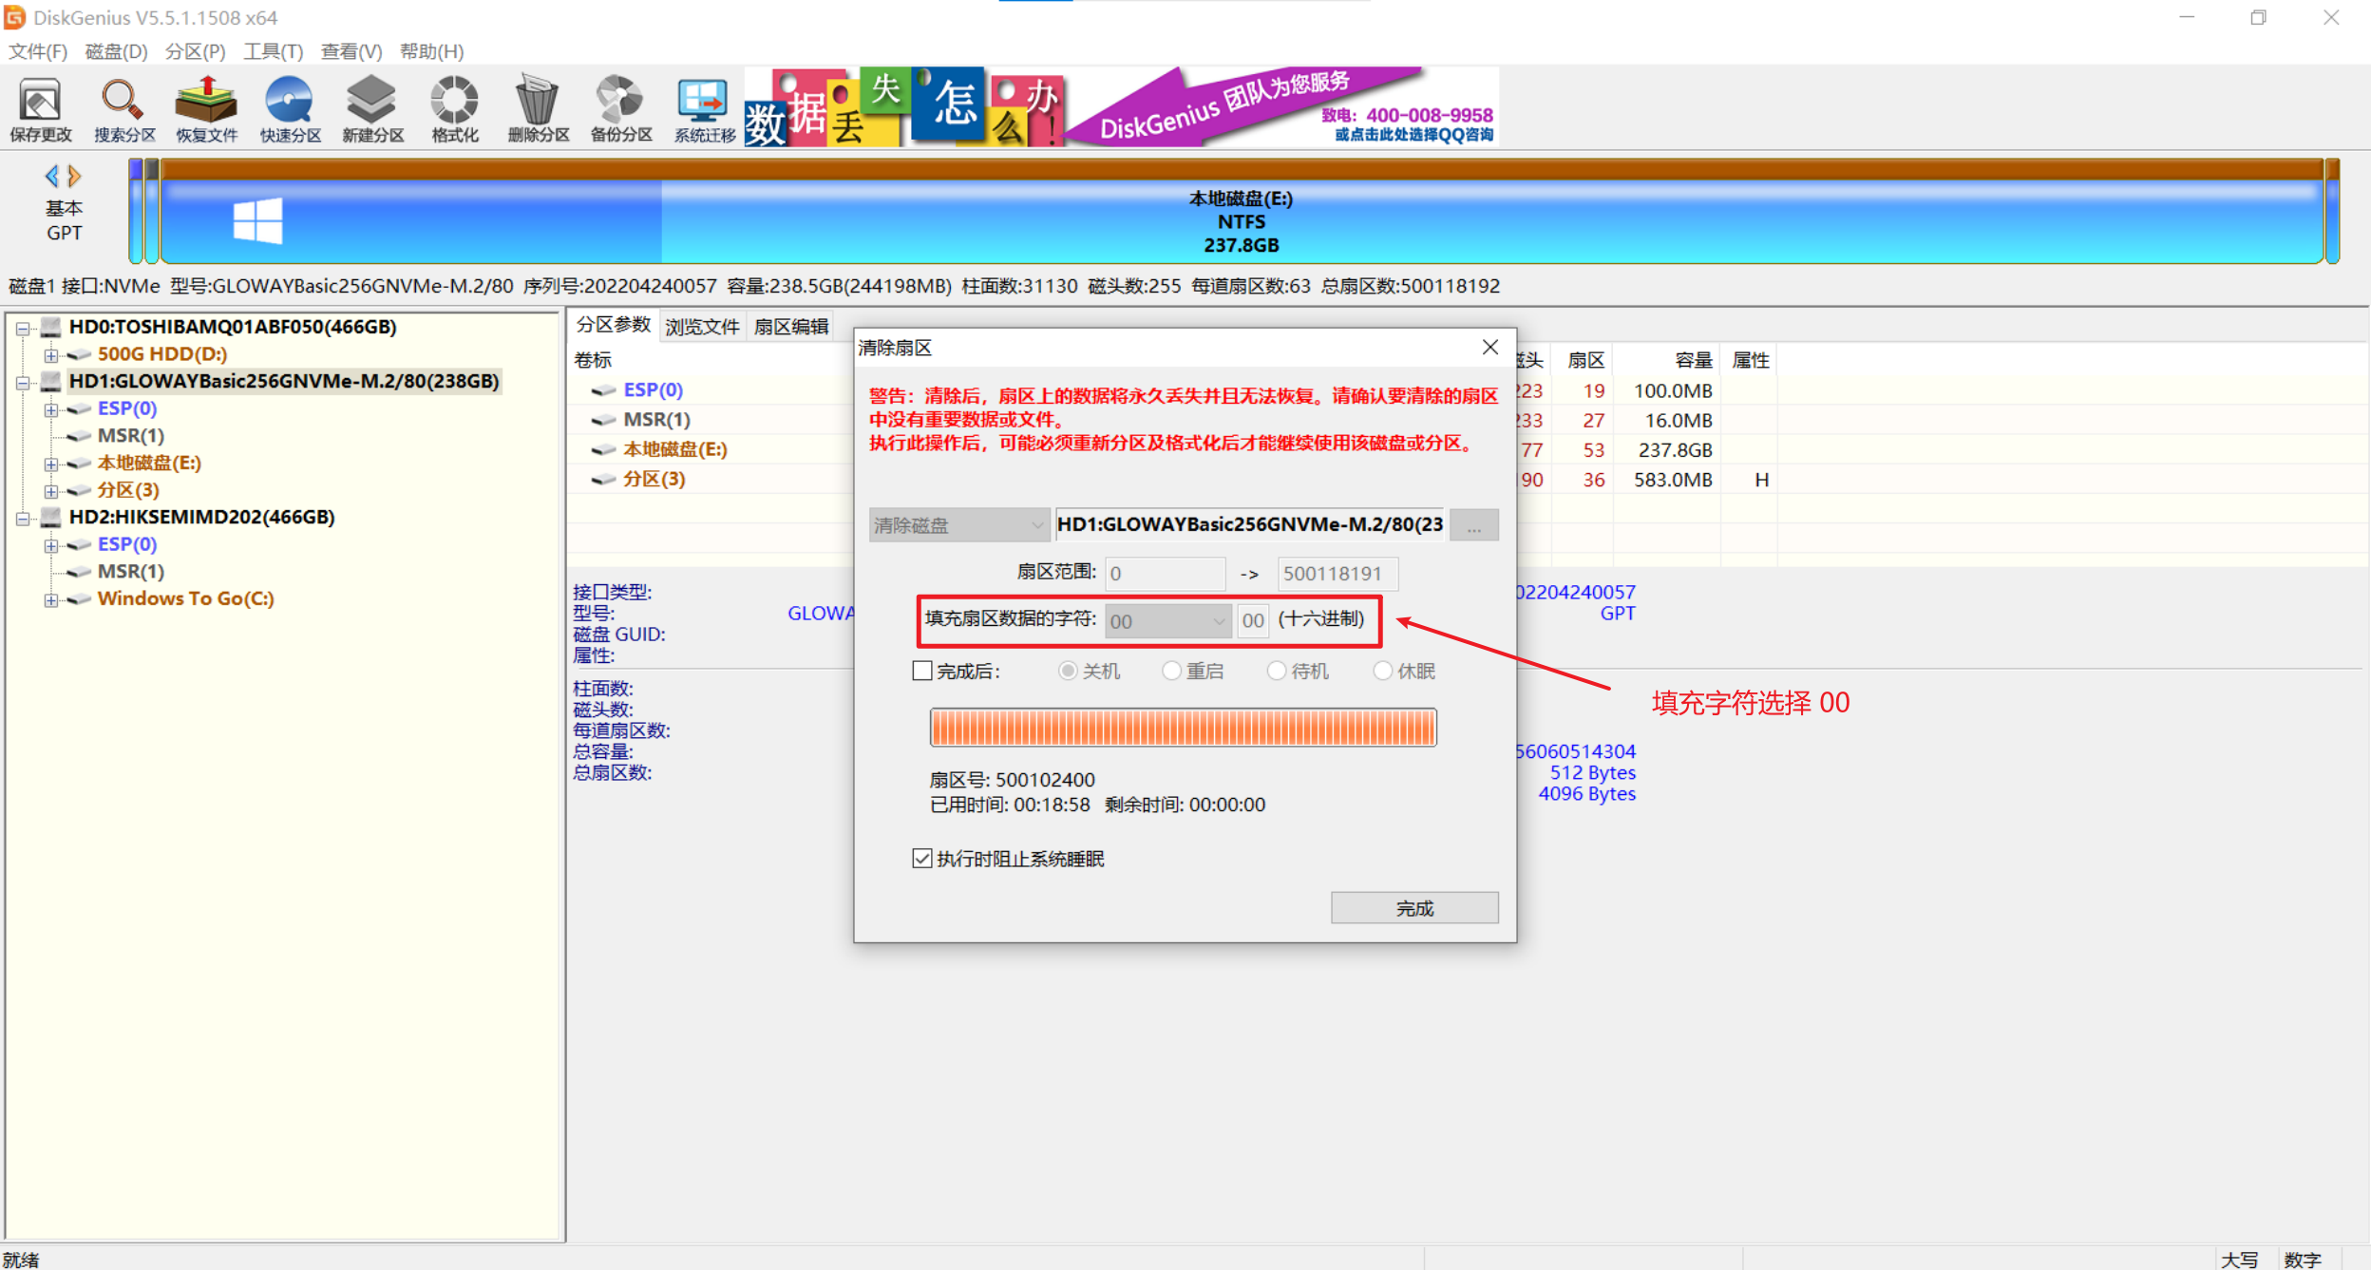
Task: Select the 重启 radio button
Action: pyautogui.click(x=1171, y=671)
